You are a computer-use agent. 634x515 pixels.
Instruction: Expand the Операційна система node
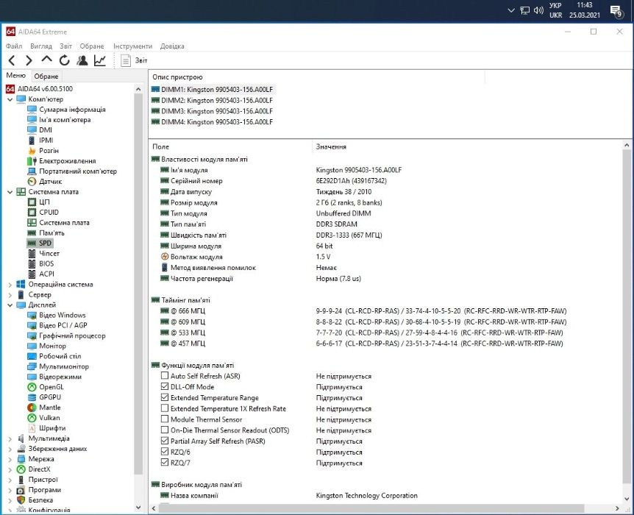(x=10, y=285)
